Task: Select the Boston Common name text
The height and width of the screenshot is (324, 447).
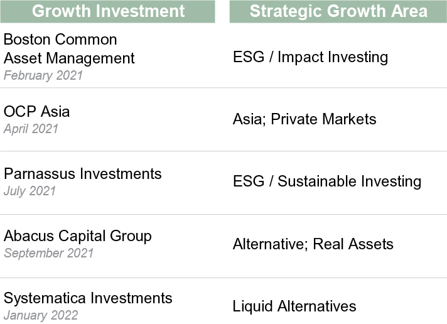Action: tap(60, 40)
